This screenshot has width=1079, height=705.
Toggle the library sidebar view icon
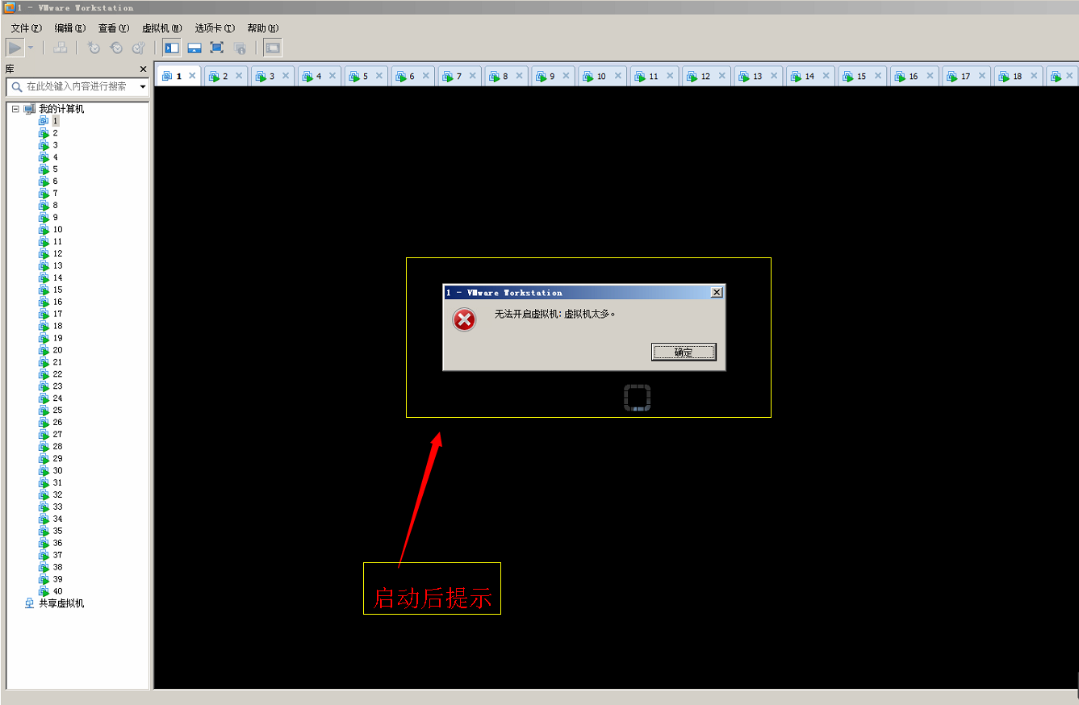[172, 48]
